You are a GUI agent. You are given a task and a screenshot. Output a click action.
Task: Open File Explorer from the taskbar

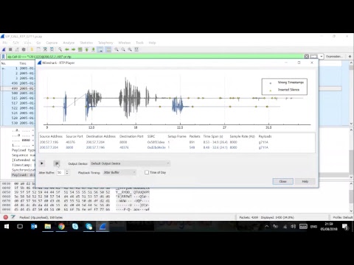(x=48, y=227)
